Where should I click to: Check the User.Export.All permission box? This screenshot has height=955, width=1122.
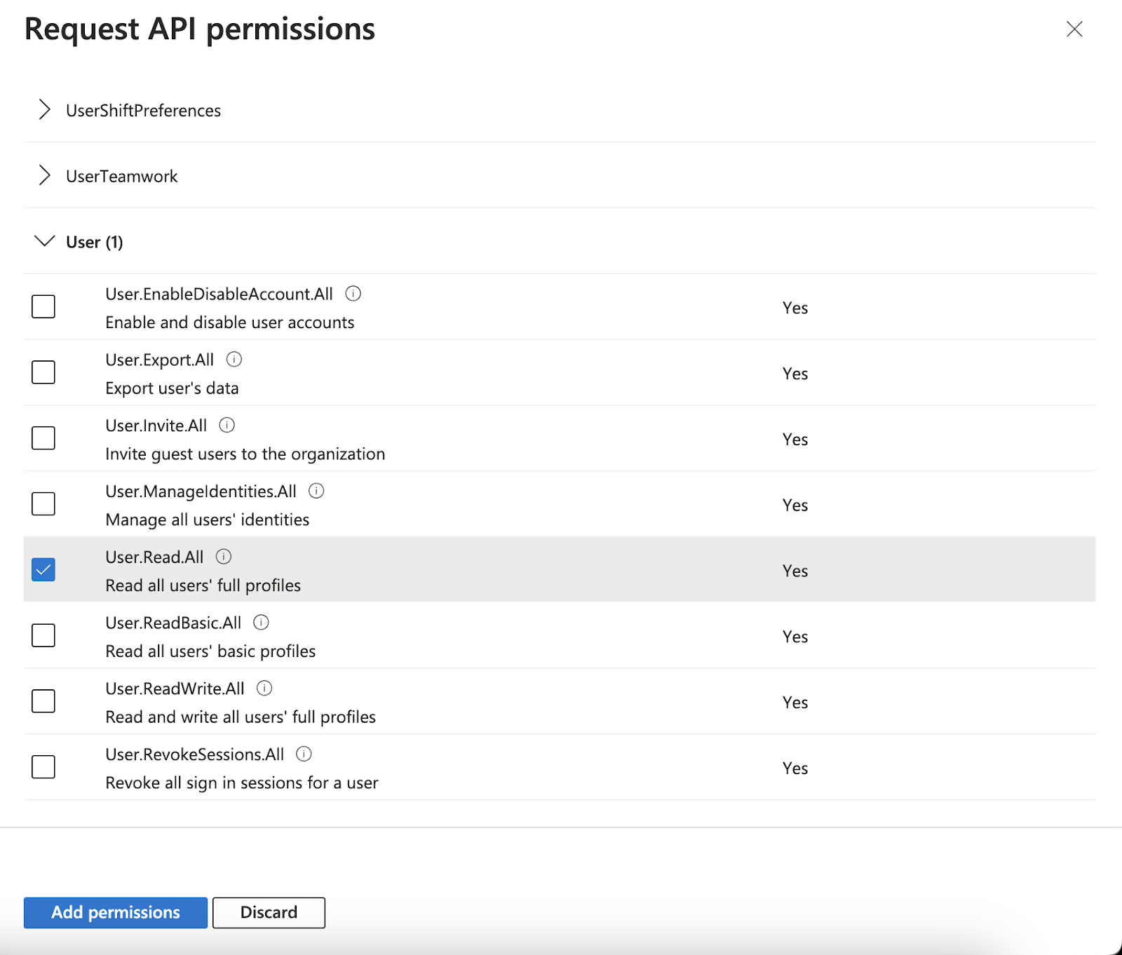[43, 372]
